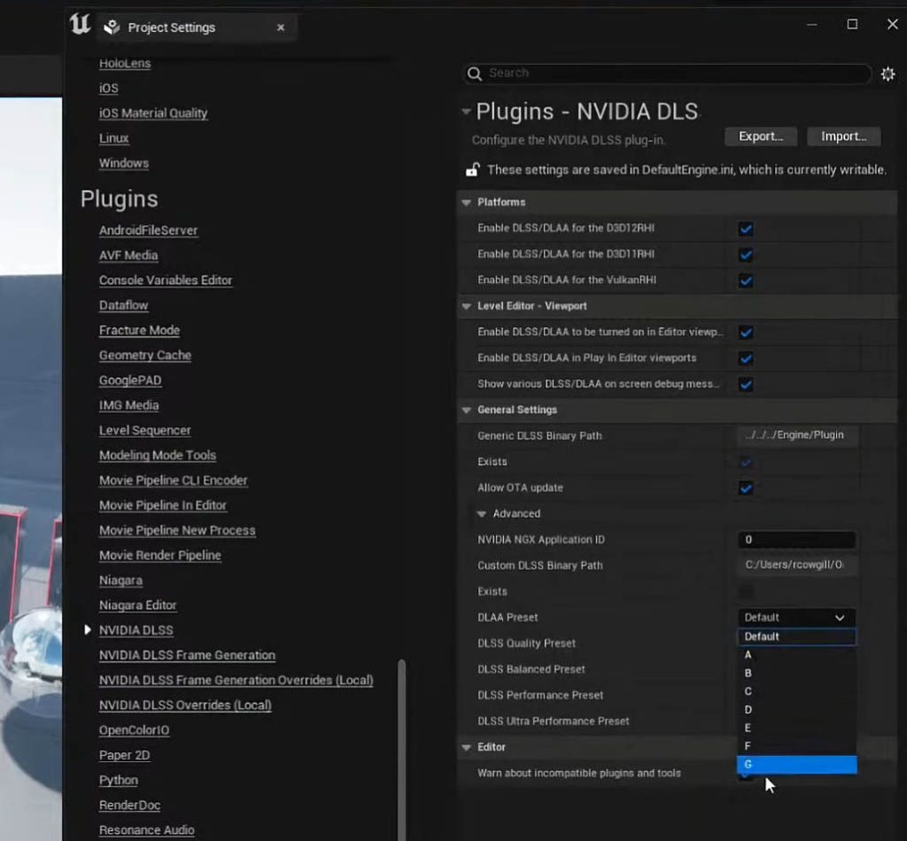Select preset A in dropdown list
The height and width of the screenshot is (841, 907).
point(796,655)
